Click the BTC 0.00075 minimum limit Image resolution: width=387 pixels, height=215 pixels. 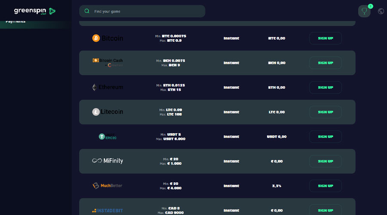click(x=174, y=36)
